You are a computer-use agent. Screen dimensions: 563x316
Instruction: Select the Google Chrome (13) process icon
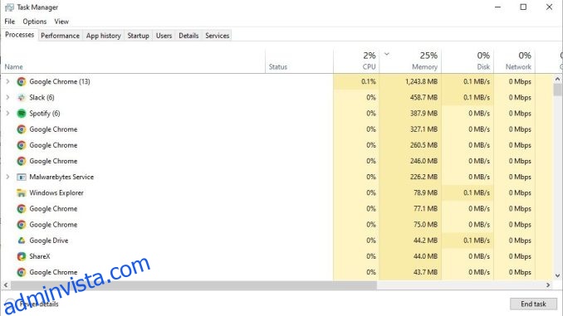(22, 82)
